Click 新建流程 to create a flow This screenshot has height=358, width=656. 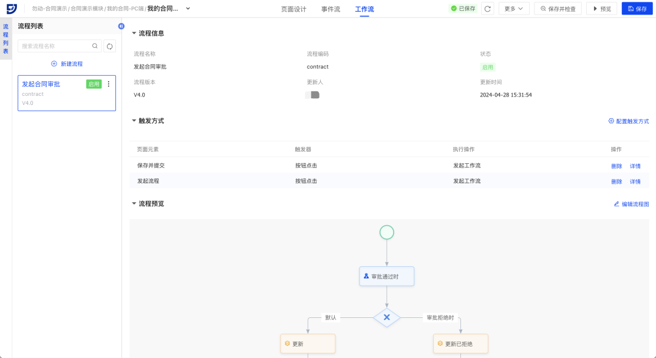tap(67, 64)
